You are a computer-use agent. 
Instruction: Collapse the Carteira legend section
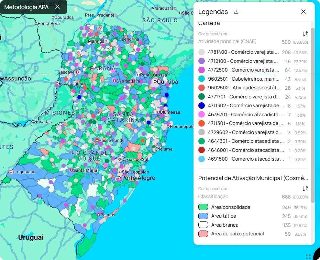209,23
